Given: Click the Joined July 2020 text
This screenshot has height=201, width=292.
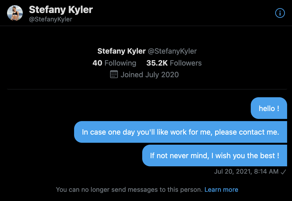Looking at the screenshot, I should click(x=150, y=74).
